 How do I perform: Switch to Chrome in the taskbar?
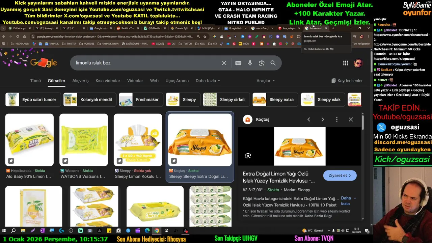pyautogui.click(x=157, y=231)
